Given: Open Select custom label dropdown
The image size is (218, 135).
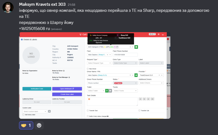Looking at the screenshot, I should coord(35,111).
